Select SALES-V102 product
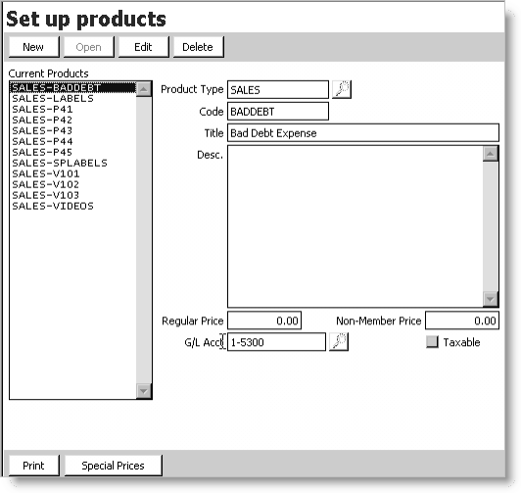The width and height of the screenshot is (521, 493). (x=72, y=184)
